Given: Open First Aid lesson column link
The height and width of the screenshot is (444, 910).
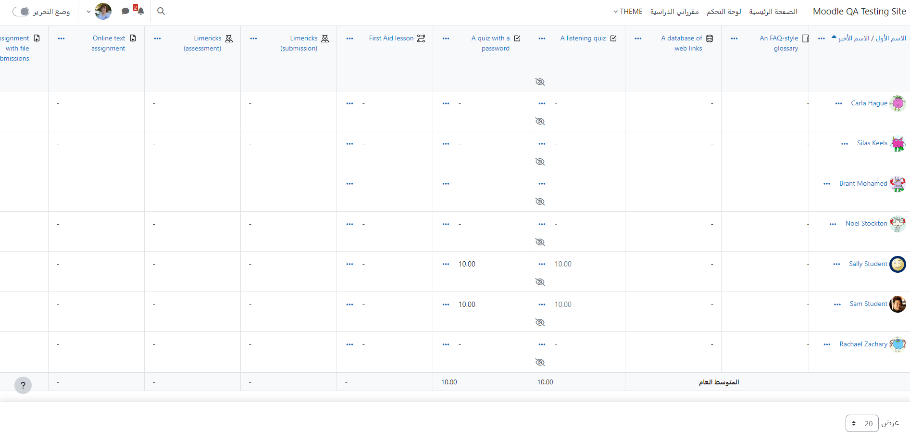Looking at the screenshot, I should [x=391, y=38].
